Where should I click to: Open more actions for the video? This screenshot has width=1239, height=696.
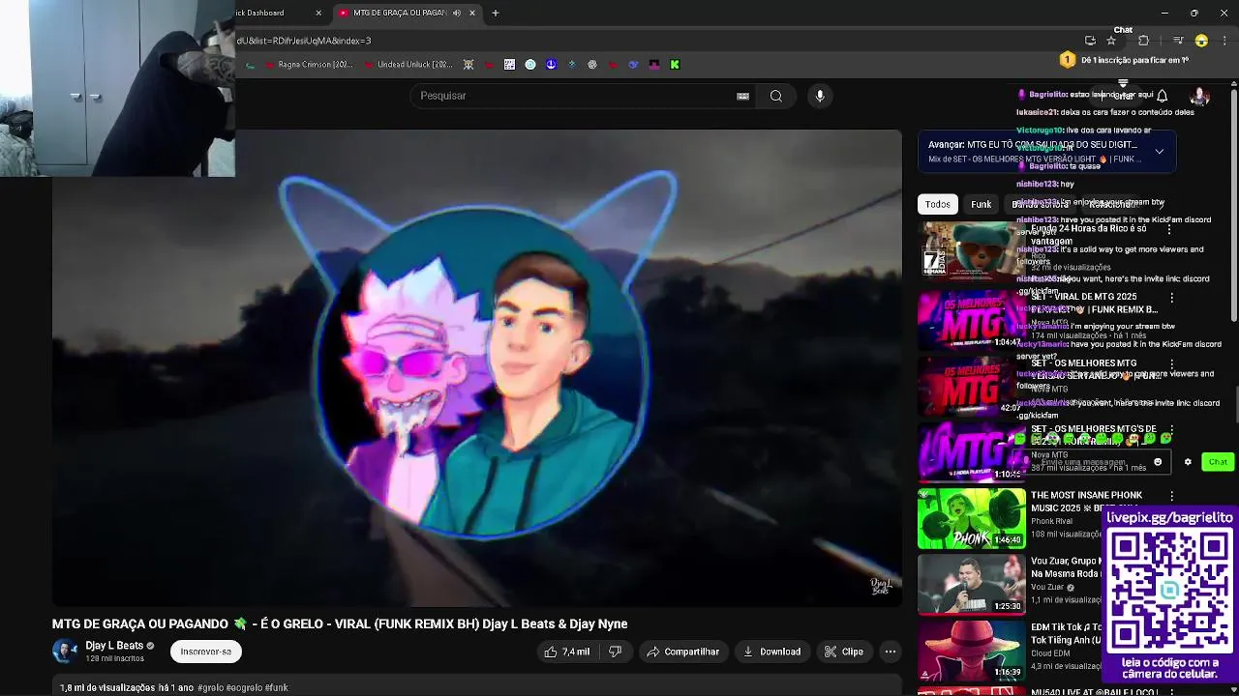click(891, 652)
